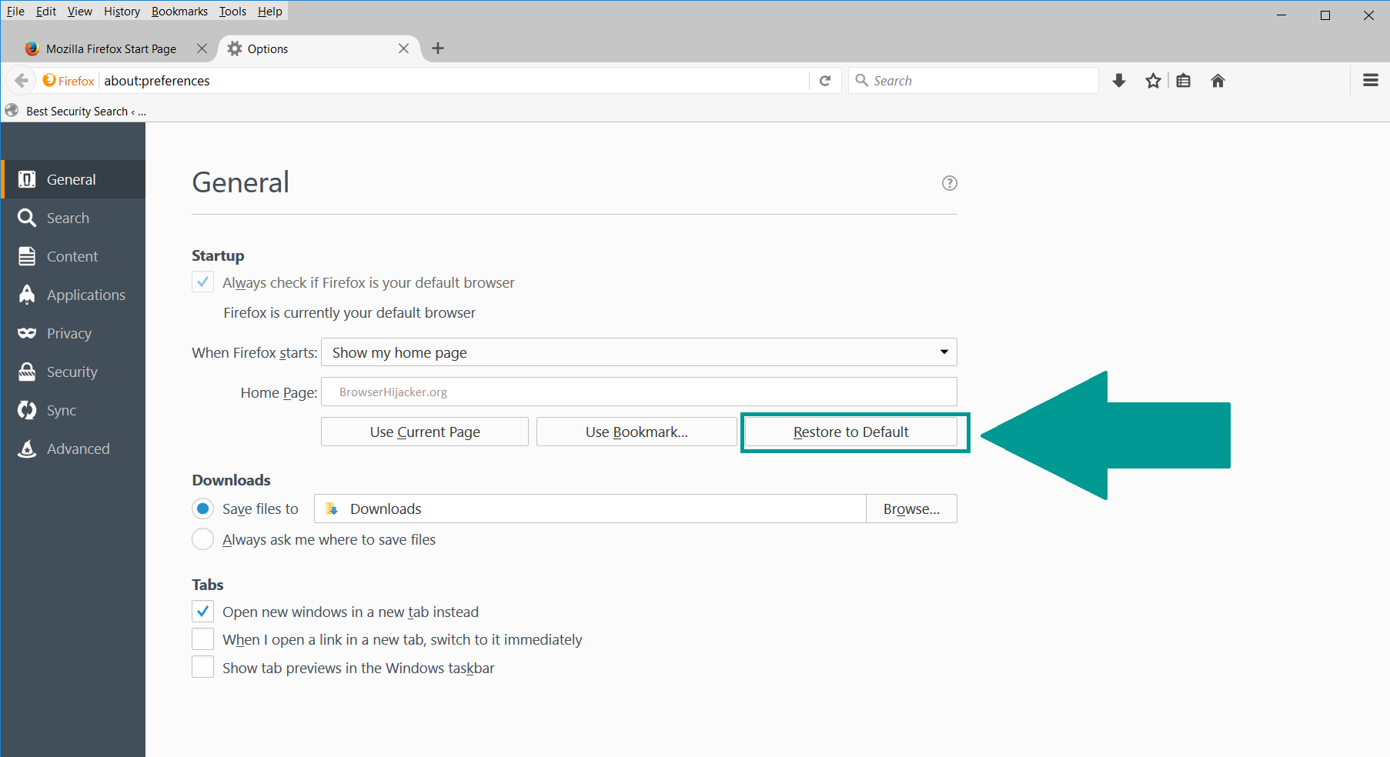
Task: Click the Home Page input field
Action: (639, 392)
